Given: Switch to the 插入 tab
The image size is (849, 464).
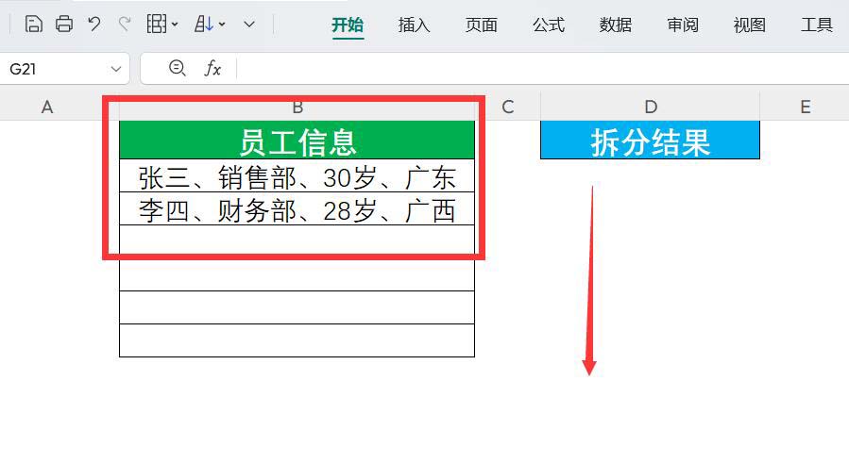Looking at the screenshot, I should [414, 25].
